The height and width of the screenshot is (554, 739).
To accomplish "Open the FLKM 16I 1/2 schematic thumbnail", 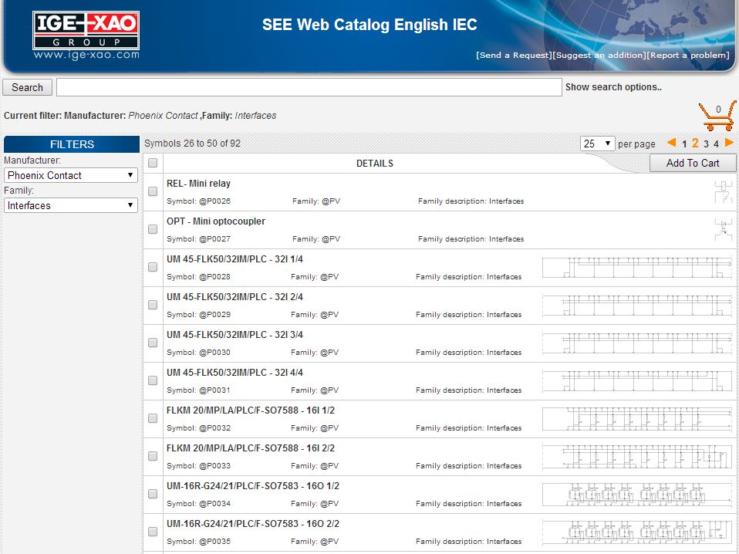I will 637,419.
